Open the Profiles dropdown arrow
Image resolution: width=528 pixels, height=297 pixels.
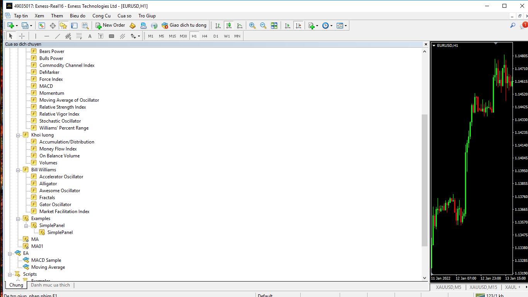pos(31,26)
